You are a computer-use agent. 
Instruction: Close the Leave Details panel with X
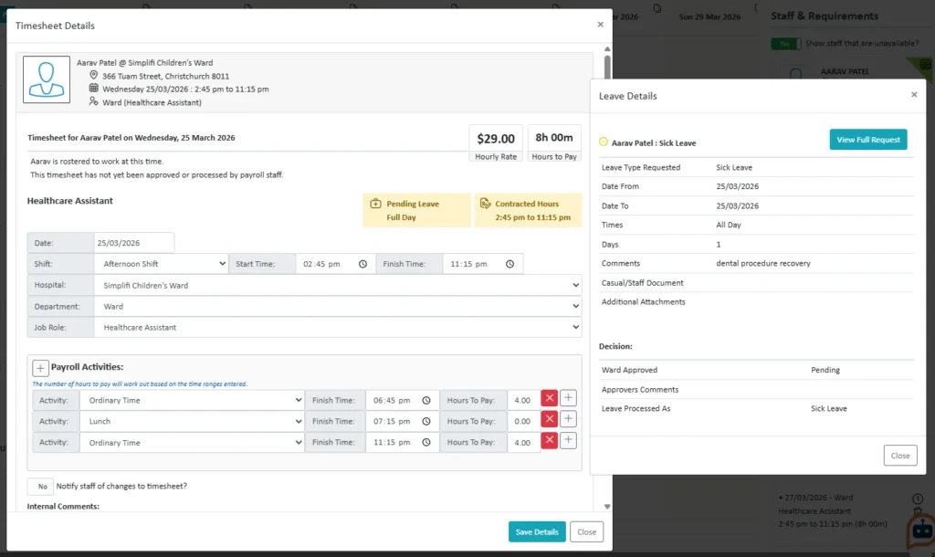[x=914, y=94]
